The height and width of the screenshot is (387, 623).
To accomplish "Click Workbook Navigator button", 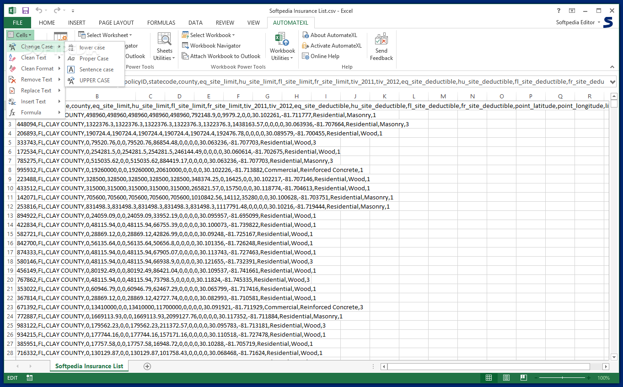I will [211, 45].
